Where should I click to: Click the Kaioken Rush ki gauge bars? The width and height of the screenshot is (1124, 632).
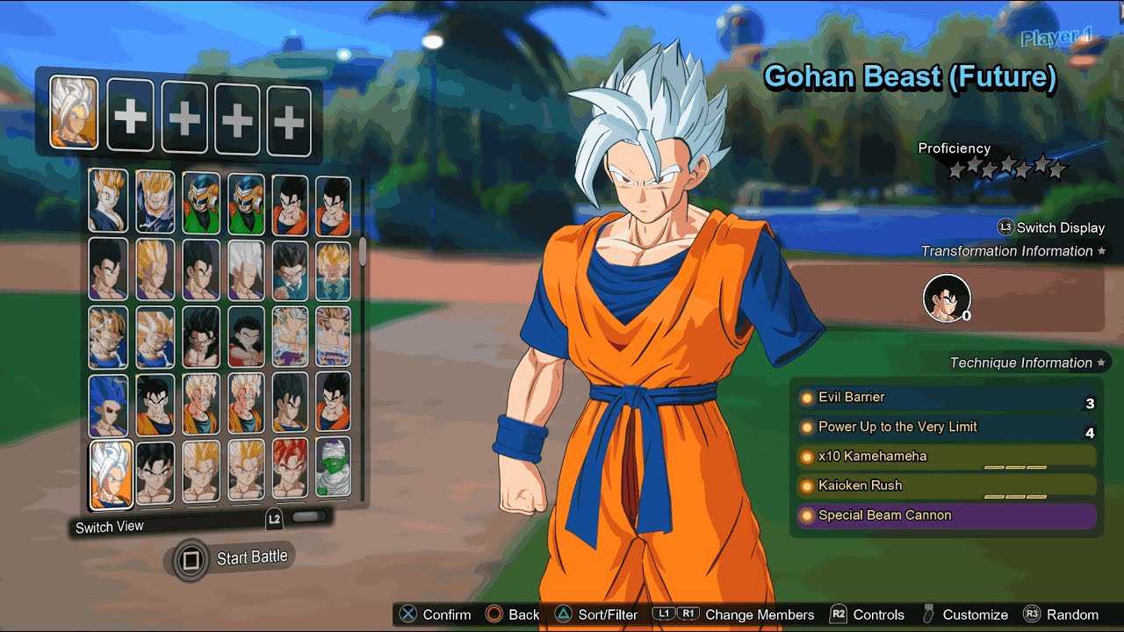[1016, 497]
